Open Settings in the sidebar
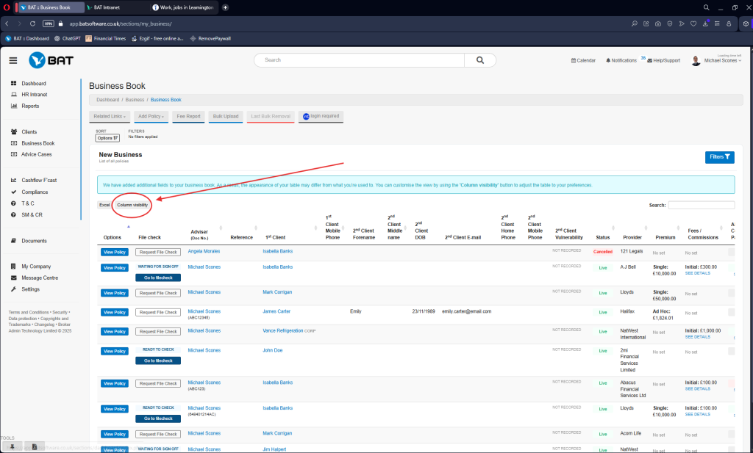 30,289
